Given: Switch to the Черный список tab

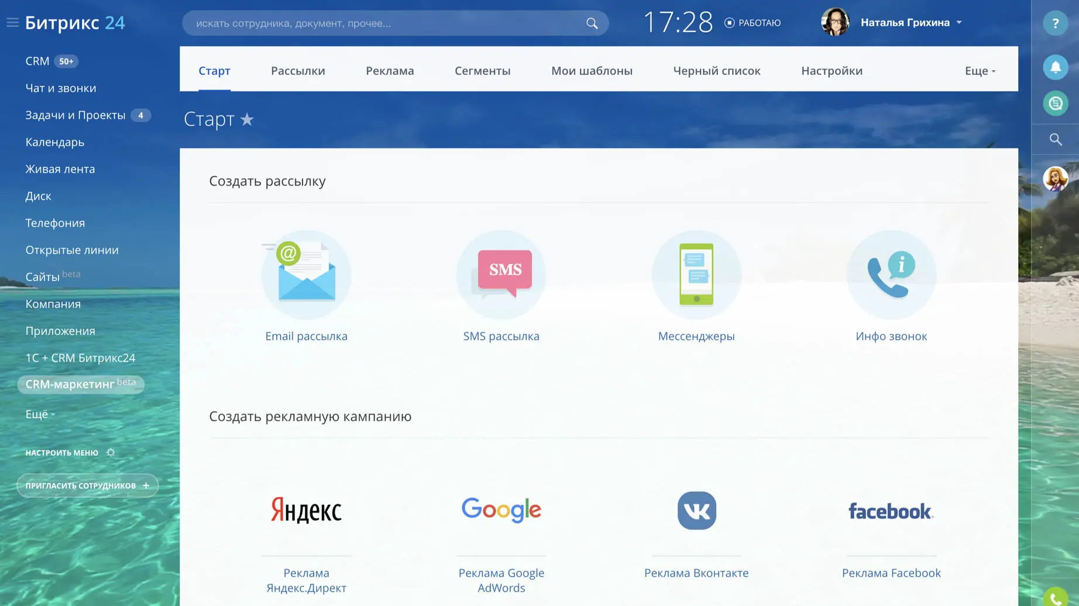Looking at the screenshot, I should coord(717,70).
